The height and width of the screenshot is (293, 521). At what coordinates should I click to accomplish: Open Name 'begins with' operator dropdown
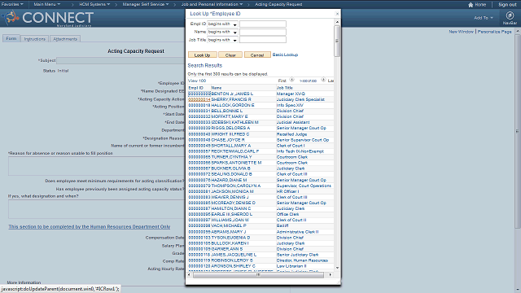tap(235, 33)
